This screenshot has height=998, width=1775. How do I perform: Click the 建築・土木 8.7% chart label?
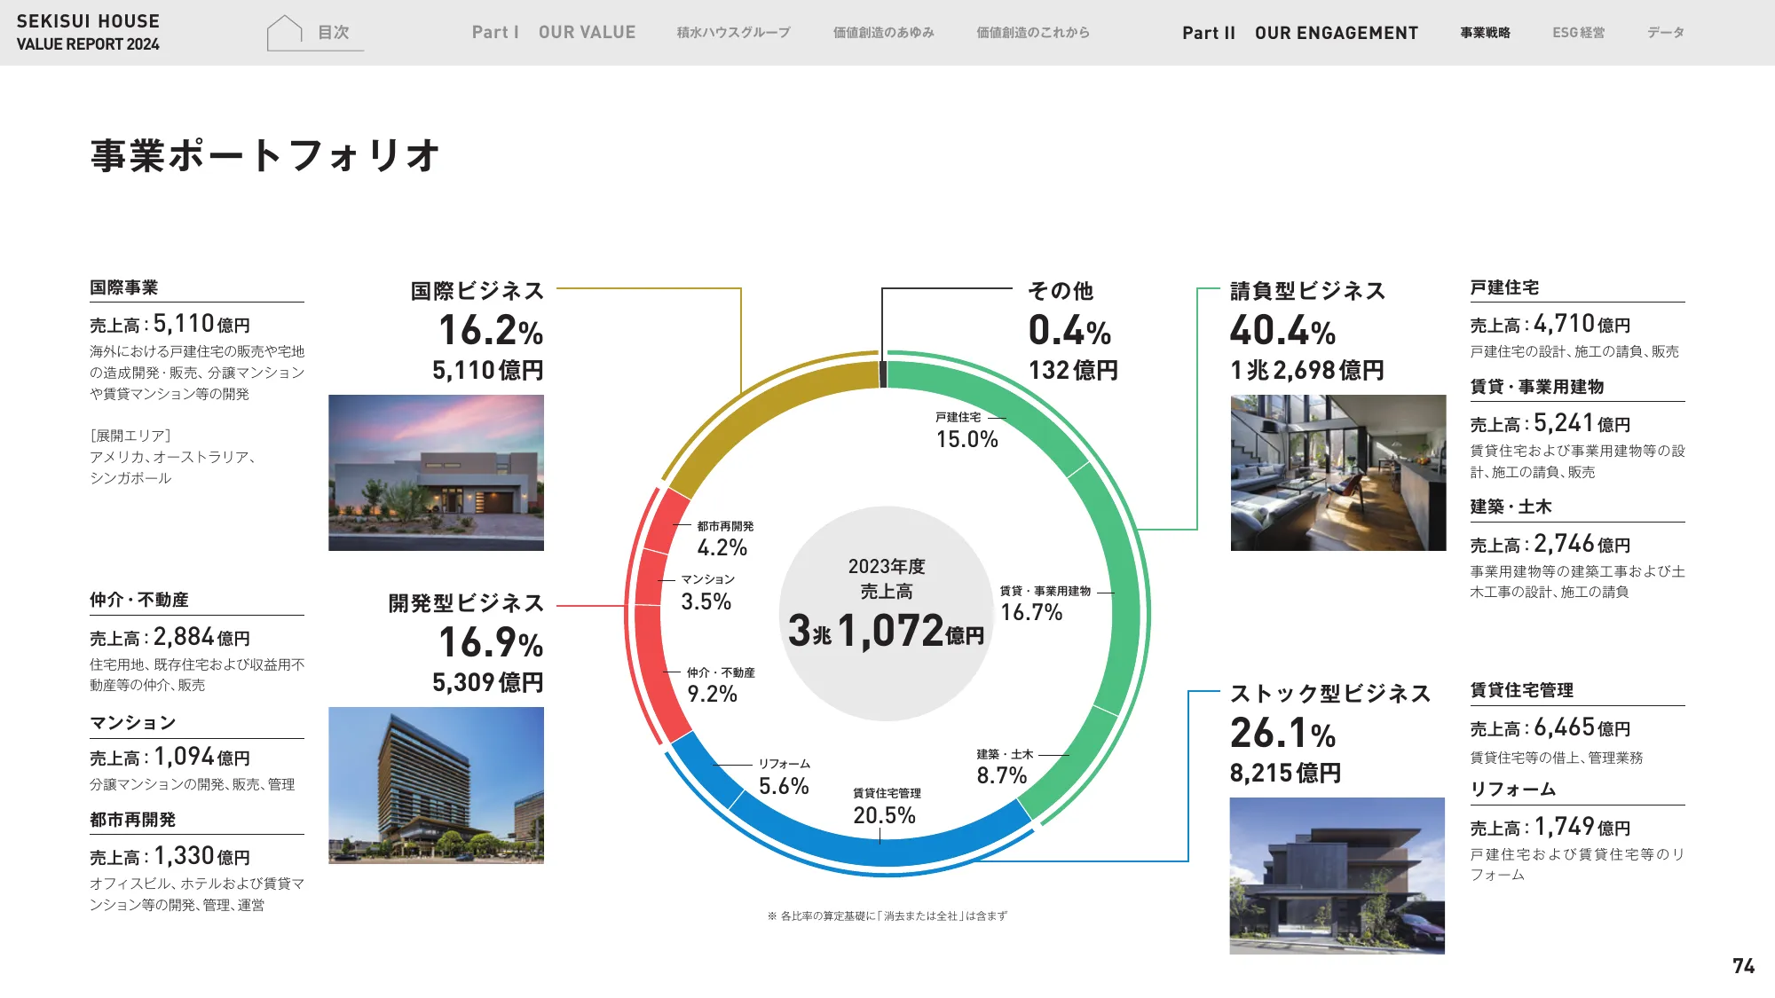1004,767
